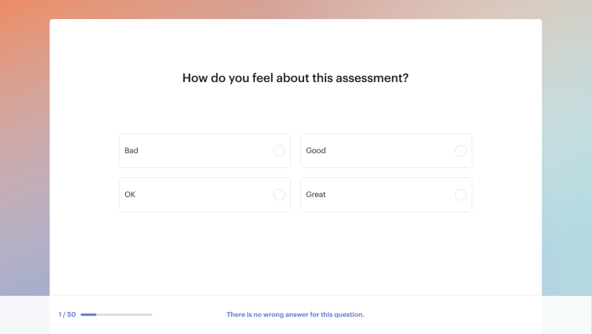Click the "OK" answer label text

pyautogui.click(x=130, y=195)
